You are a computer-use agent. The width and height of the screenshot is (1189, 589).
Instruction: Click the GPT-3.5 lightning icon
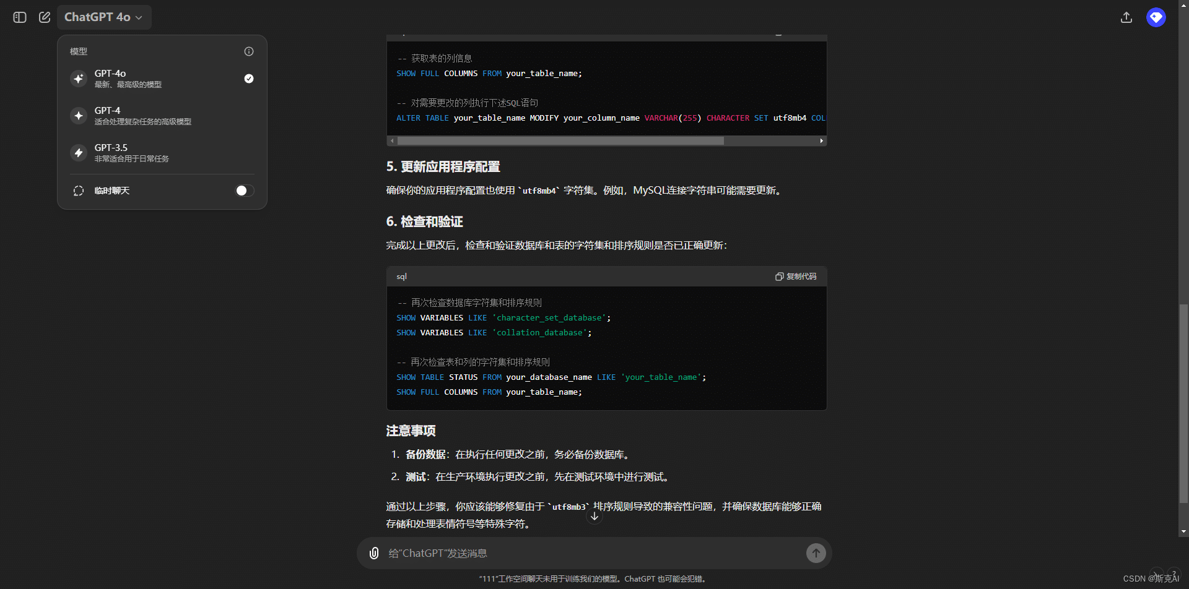[x=79, y=153]
